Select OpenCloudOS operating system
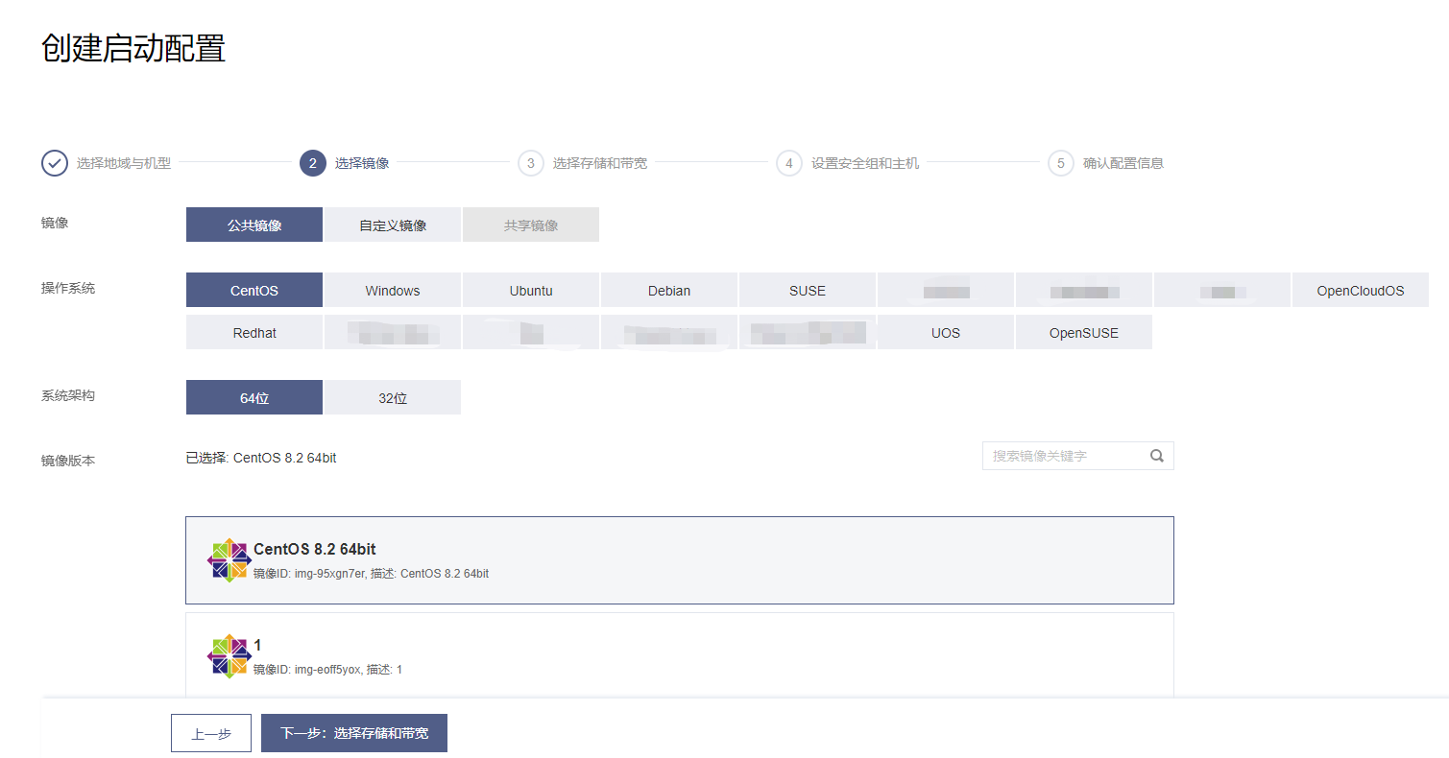Screen dimensions: 1449x758 pos(1360,291)
